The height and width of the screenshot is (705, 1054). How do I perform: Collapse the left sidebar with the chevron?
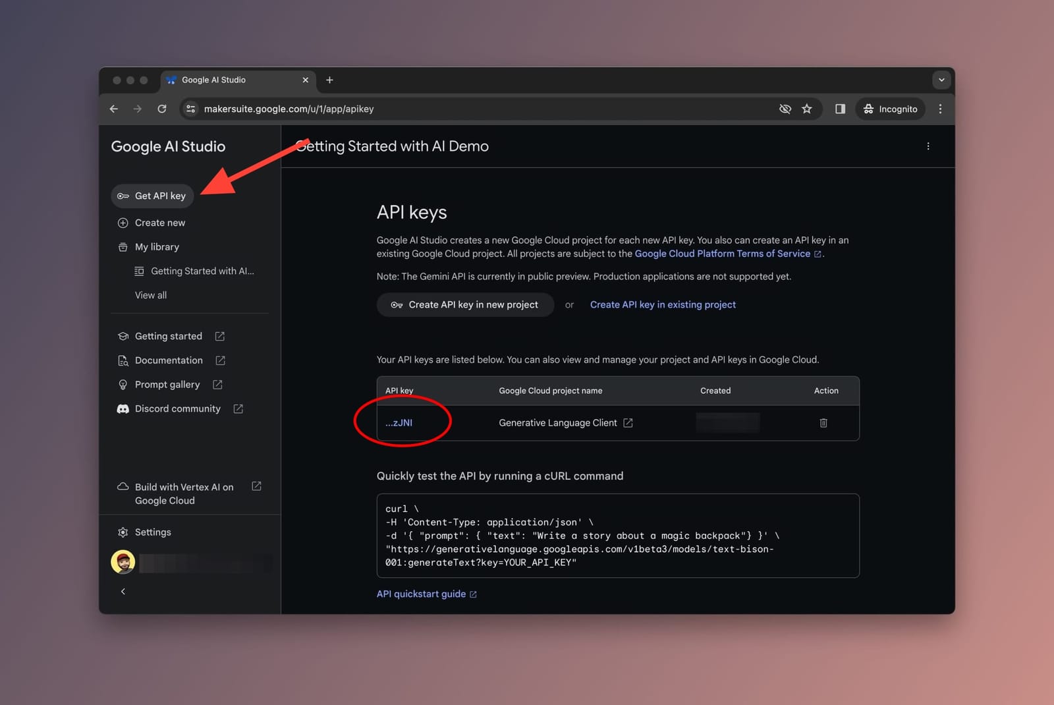coord(123,591)
